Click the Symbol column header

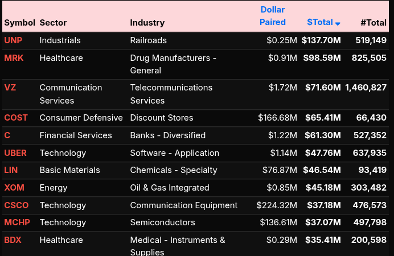tap(19, 23)
